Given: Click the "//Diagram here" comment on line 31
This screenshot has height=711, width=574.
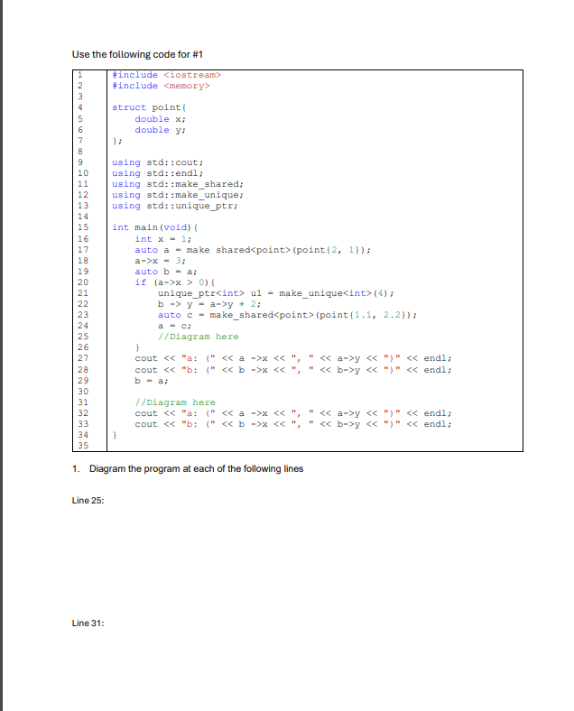Looking at the screenshot, I should 175,402.
